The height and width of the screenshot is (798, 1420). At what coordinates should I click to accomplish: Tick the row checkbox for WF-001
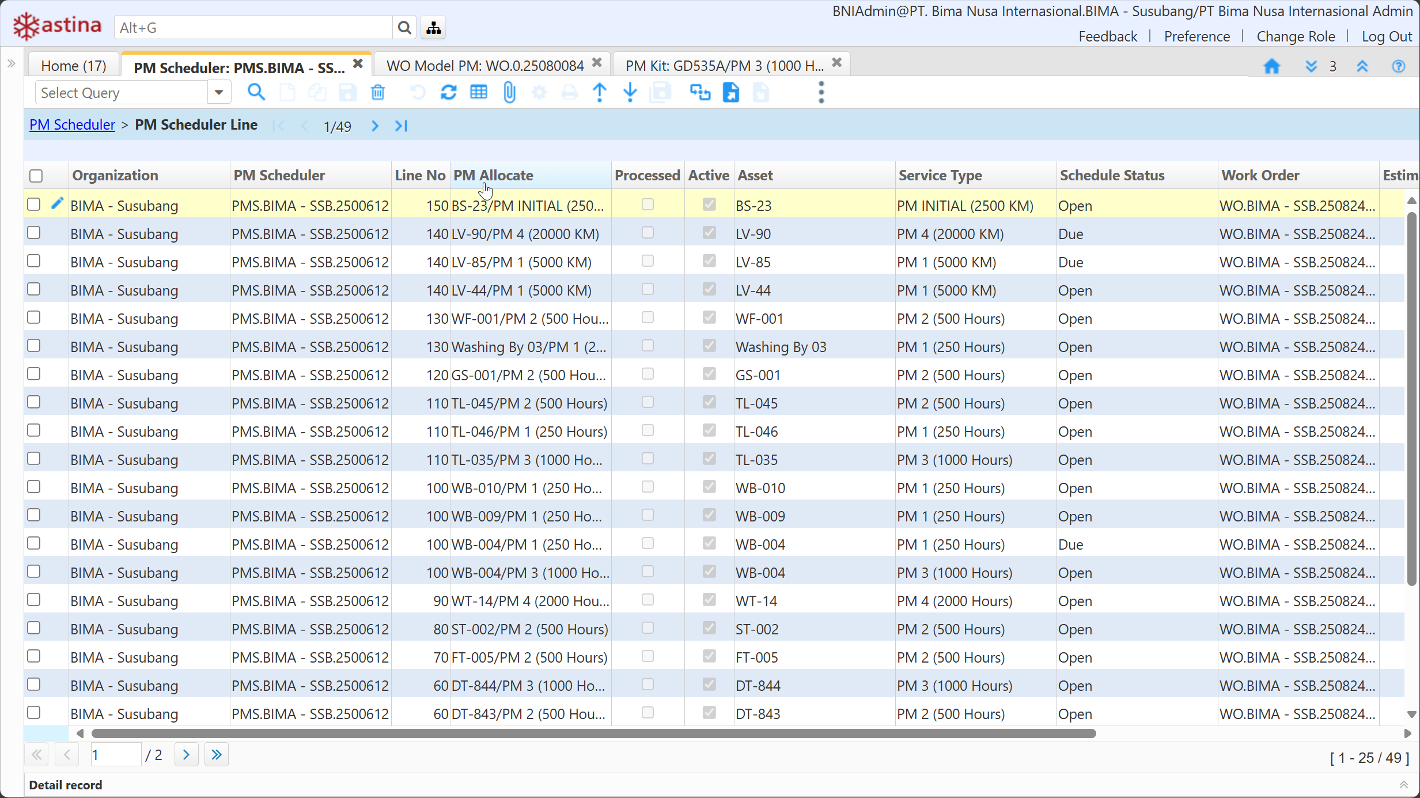pos(34,317)
